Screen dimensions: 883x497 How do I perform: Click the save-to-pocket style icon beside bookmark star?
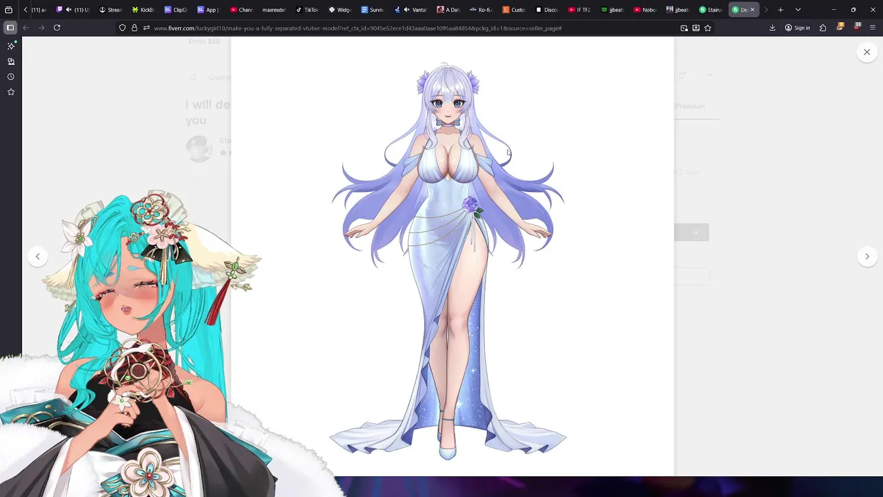click(x=696, y=28)
